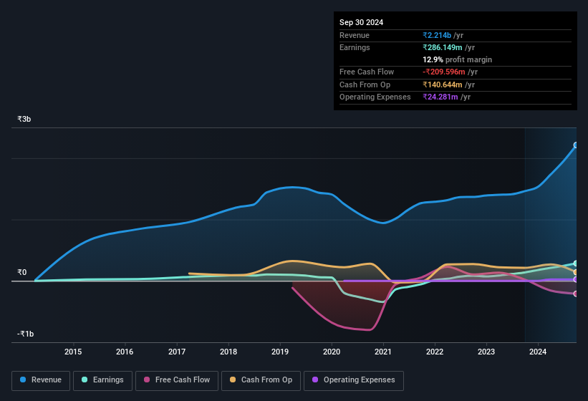Toggle the Cash From Op series label

point(266,380)
